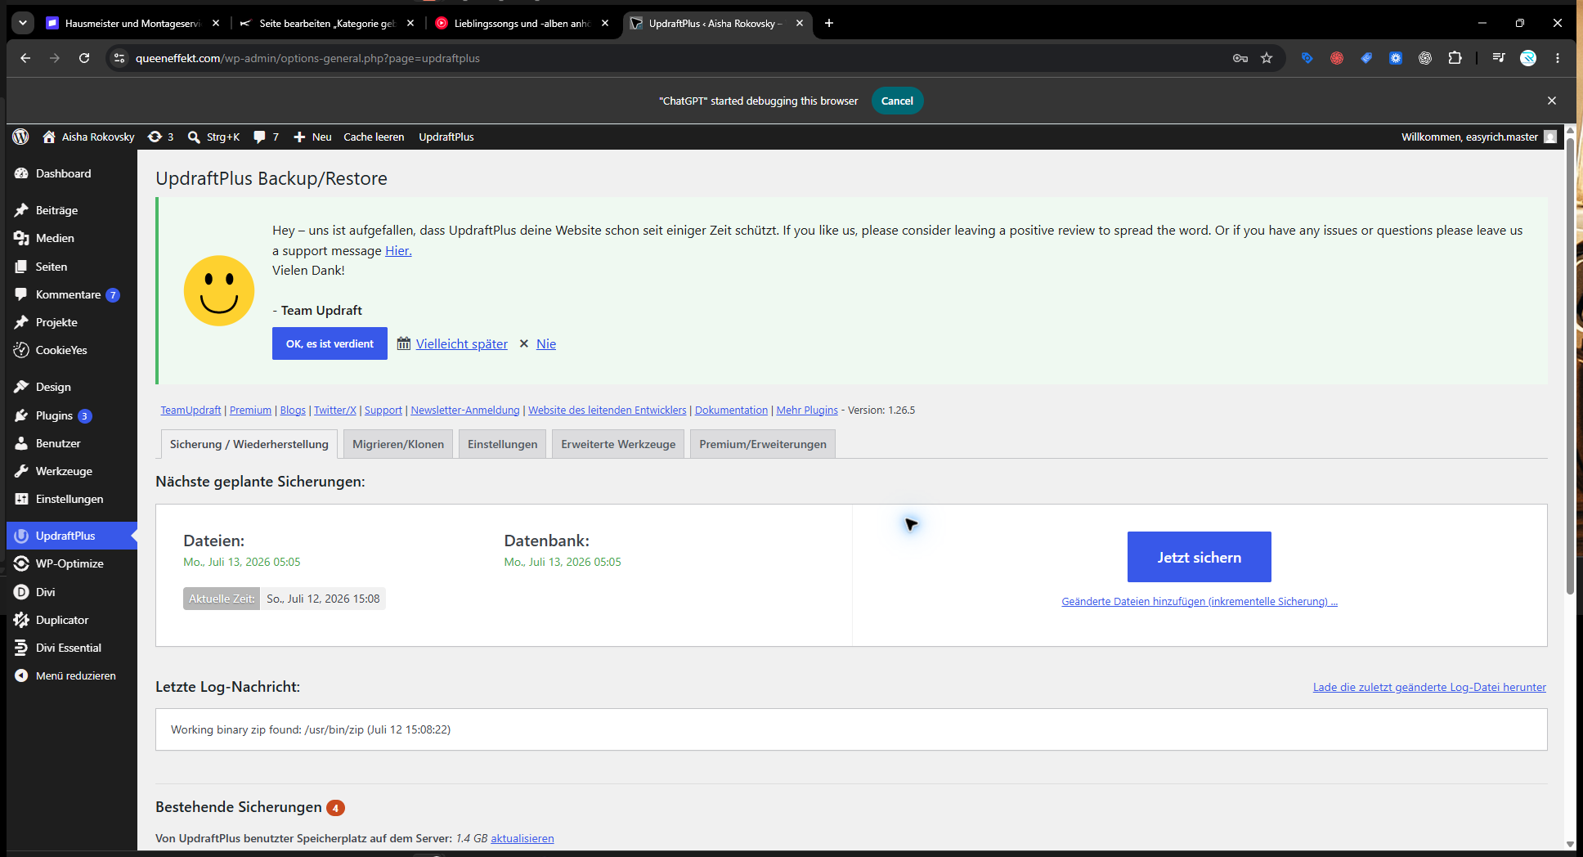Screen dimensions: 1583x857
Task: Open Seiten in the sidebar
Action: click(x=52, y=267)
